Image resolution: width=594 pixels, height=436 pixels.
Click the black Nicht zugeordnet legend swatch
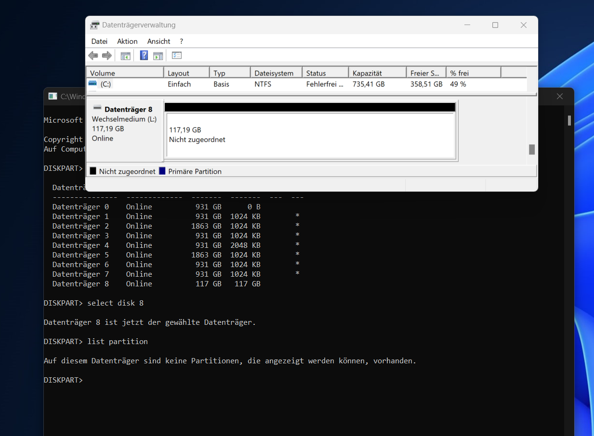point(93,171)
